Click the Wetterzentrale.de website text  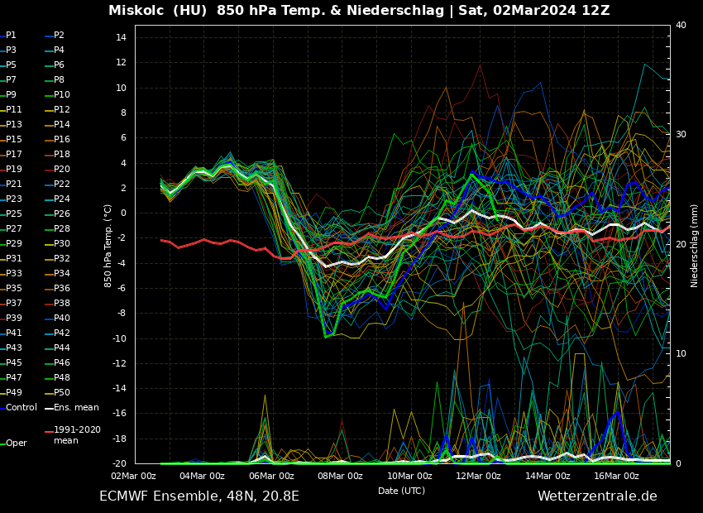[x=597, y=496]
